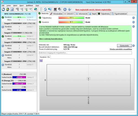Open the Nézet menu
The width and height of the screenshot is (138, 116).
click(x=15, y=6)
